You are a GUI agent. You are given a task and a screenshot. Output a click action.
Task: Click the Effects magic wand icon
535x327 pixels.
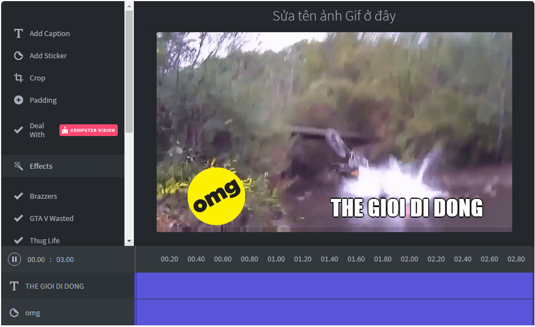click(18, 166)
